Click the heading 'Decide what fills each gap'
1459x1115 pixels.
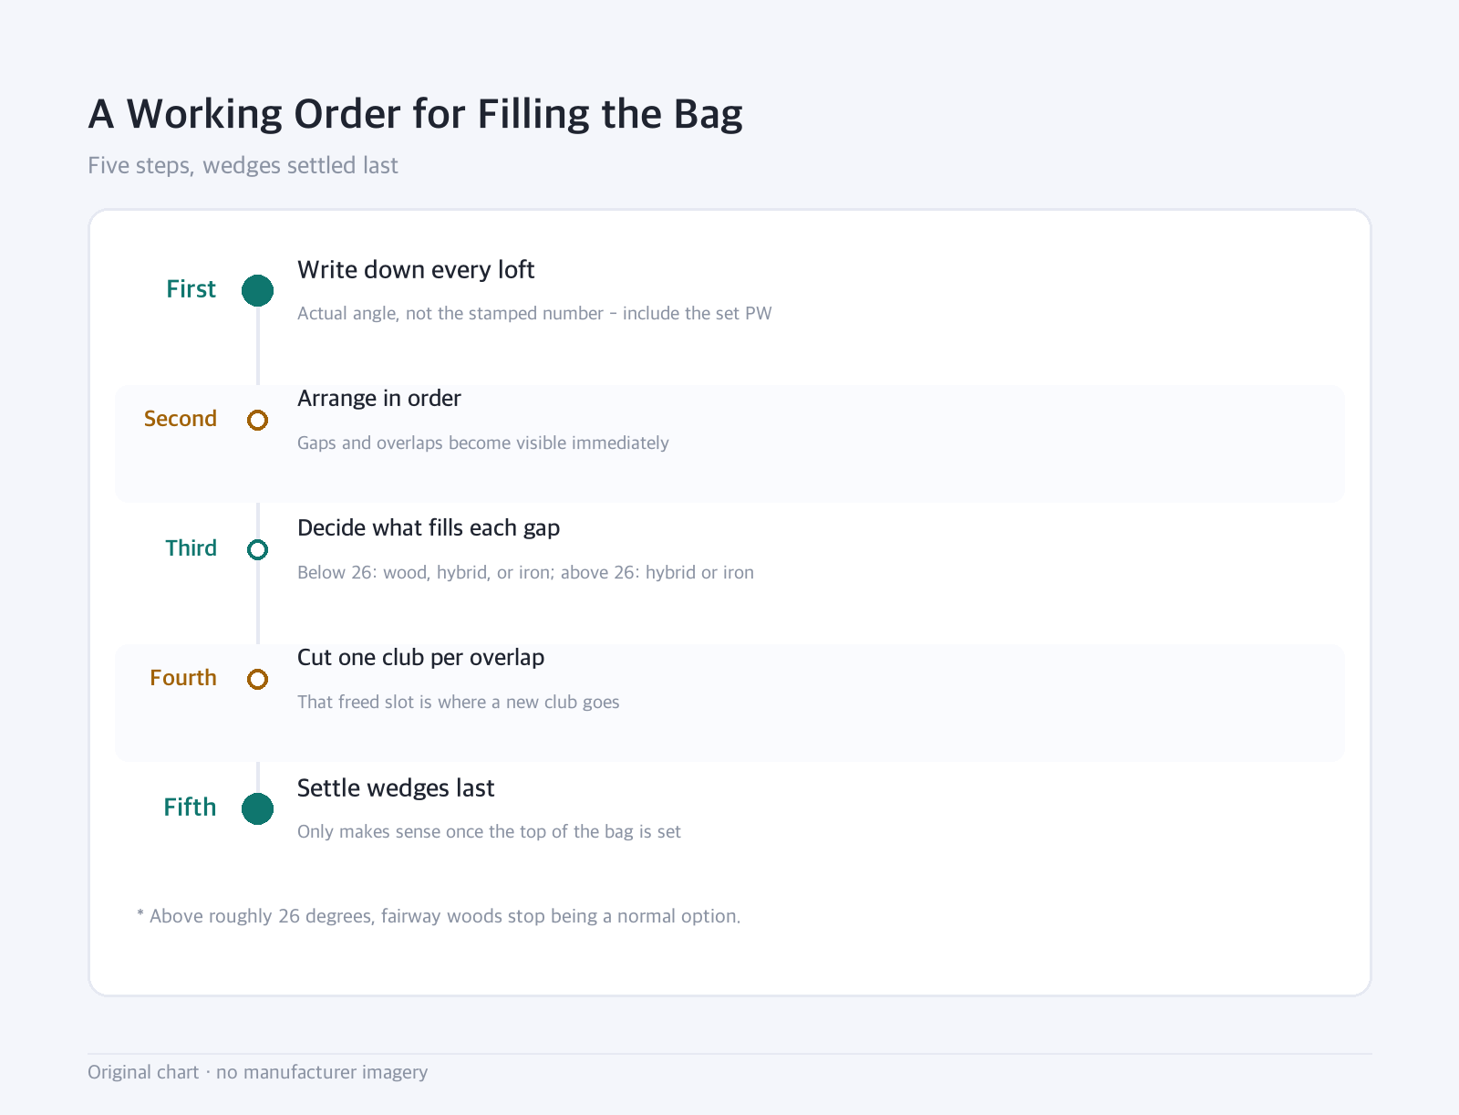pyautogui.click(x=429, y=528)
